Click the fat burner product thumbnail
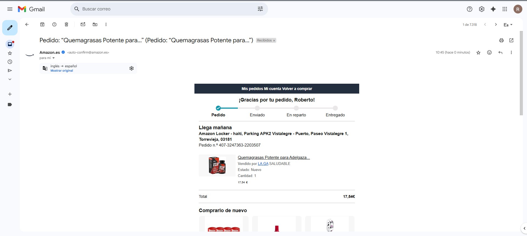This screenshot has height=236, width=527. point(217,165)
